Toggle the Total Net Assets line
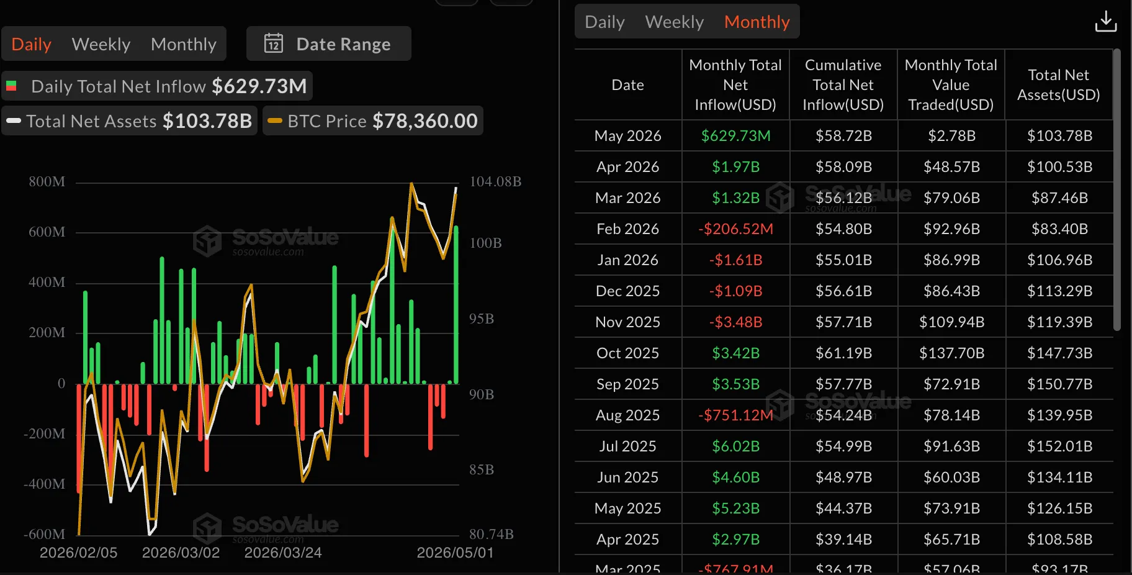The image size is (1132, 575). click(130, 120)
